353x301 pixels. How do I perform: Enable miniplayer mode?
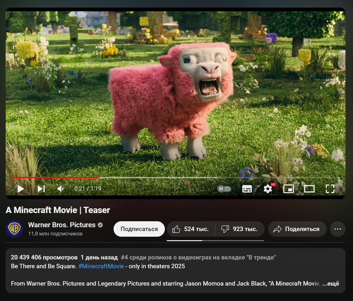289,189
